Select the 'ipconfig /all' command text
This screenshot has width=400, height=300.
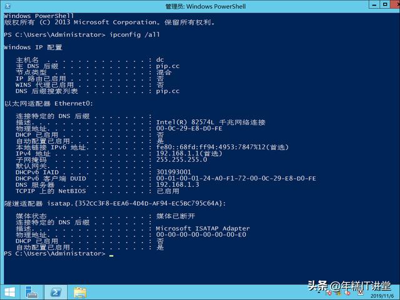pyautogui.click(x=135, y=35)
